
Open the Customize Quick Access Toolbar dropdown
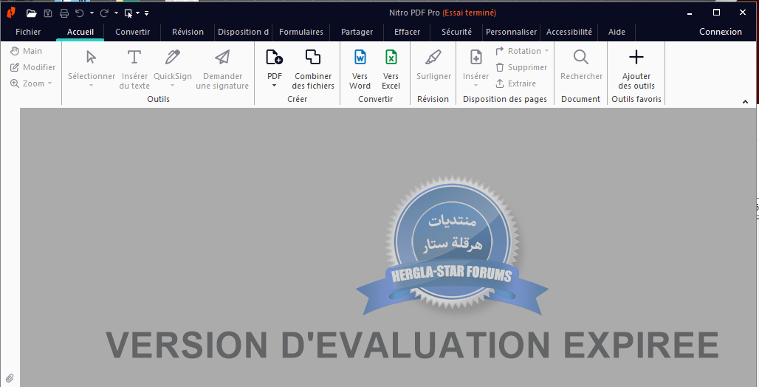(147, 13)
